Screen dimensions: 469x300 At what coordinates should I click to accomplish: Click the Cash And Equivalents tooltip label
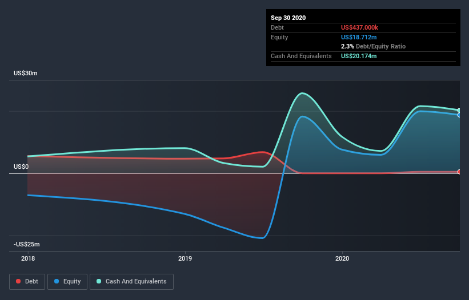click(x=301, y=56)
